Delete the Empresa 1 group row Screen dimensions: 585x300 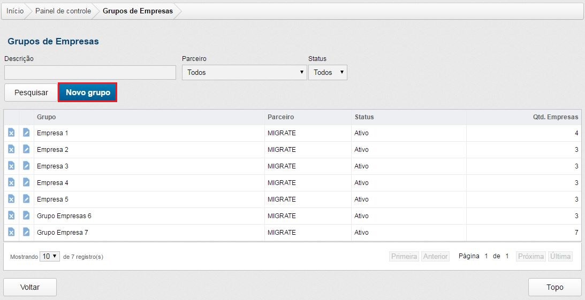click(x=11, y=133)
